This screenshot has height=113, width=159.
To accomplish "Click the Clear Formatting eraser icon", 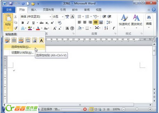I will tap(60, 23).
